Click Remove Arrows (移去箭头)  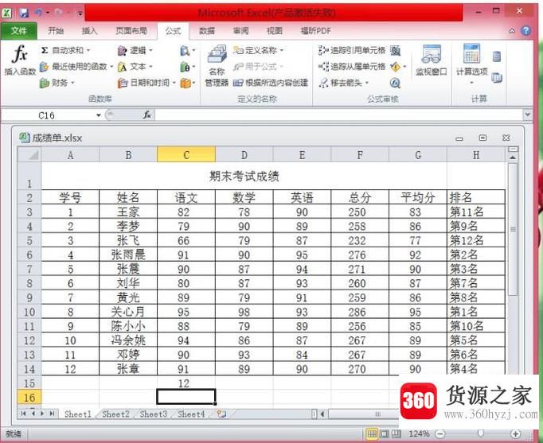click(343, 83)
